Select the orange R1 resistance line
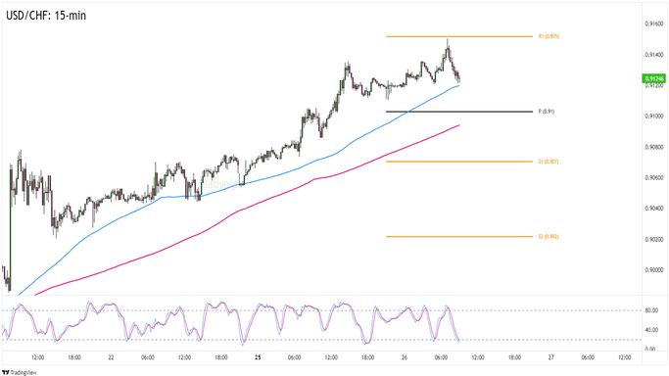This screenshot has height=376, width=669. pos(459,36)
